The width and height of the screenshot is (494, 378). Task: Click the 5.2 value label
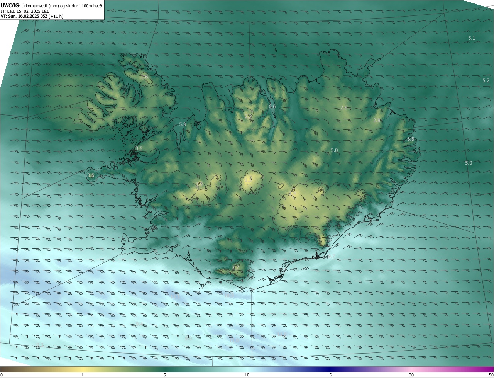coord(486,80)
